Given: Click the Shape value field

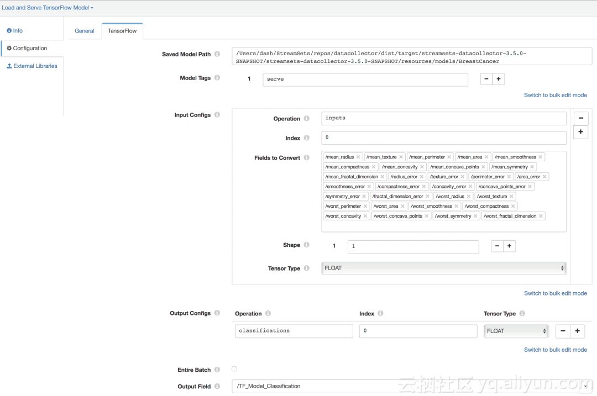Looking at the screenshot, I should (413, 246).
